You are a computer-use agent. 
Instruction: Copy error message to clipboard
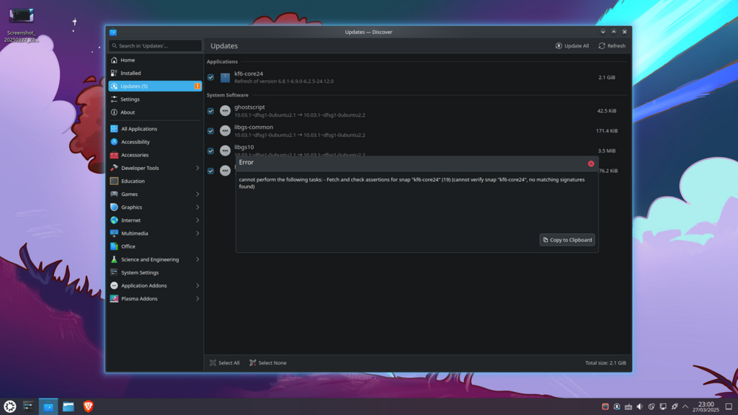tap(567, 240)
